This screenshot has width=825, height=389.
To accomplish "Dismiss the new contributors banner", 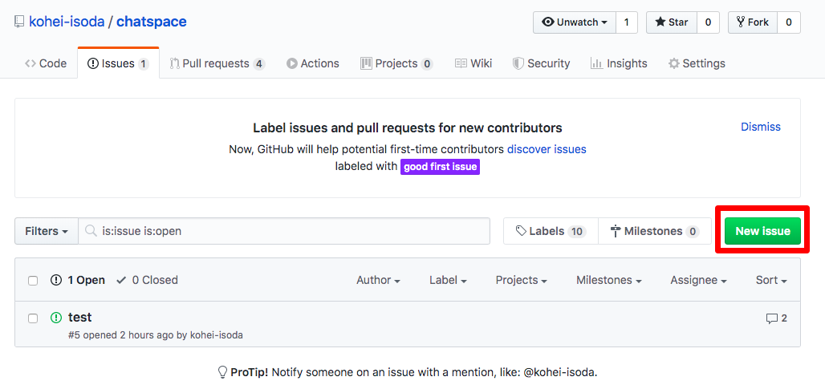I will 760,127.
